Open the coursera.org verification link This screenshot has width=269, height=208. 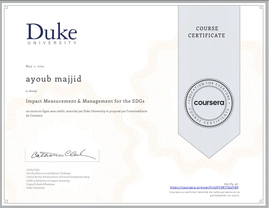tap(204, 187)
